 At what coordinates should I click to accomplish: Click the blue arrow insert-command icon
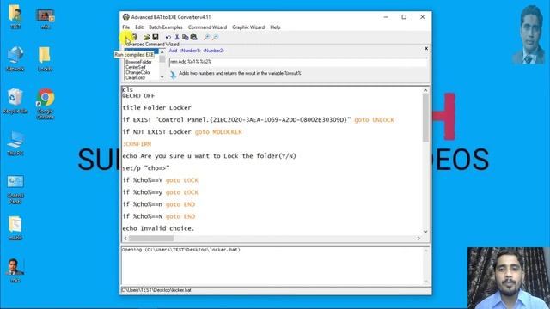click(173, 75)
